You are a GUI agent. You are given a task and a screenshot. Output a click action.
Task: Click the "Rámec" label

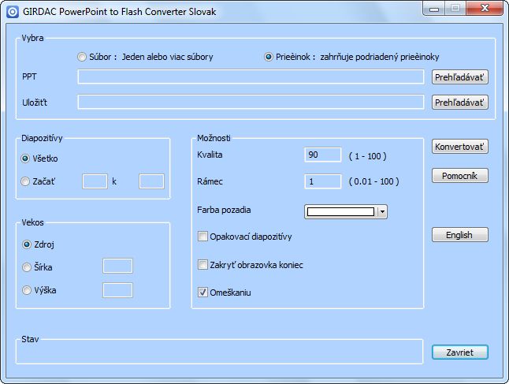(210, 181)
